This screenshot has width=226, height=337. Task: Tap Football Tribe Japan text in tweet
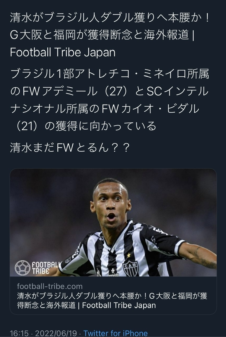pos(63,52)
